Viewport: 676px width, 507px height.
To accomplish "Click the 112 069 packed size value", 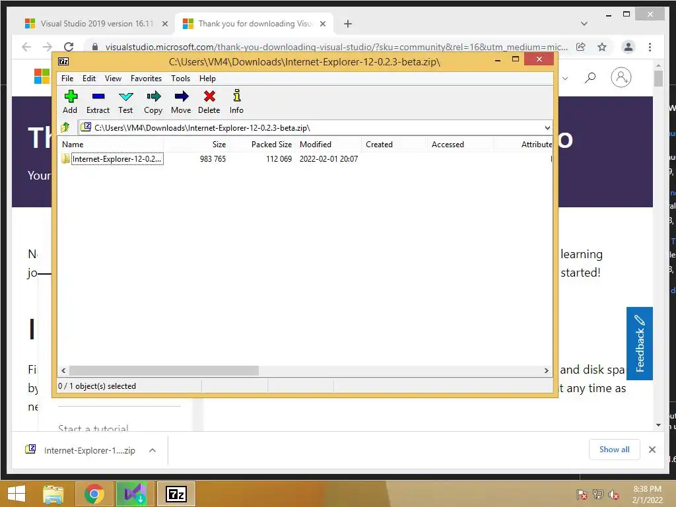I will 279,158.
